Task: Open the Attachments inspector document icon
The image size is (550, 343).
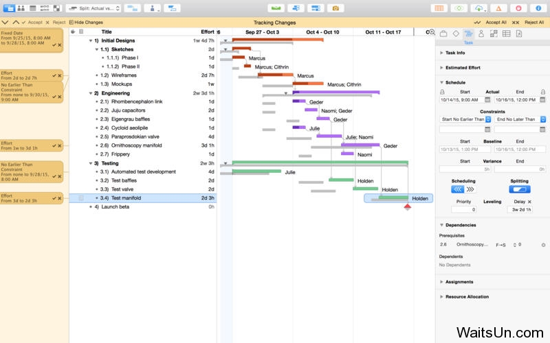Action: tap(519, 34)
